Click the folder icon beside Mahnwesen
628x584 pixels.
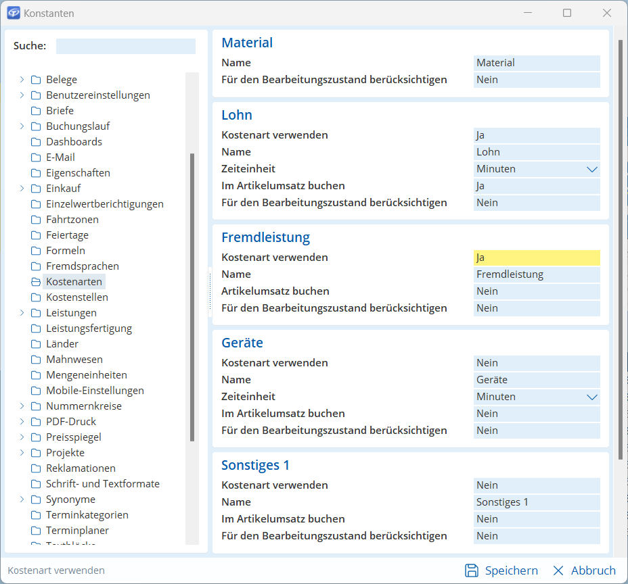36,360
